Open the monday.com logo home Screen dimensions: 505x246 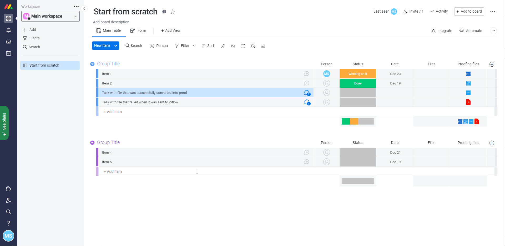coord(8,7)
